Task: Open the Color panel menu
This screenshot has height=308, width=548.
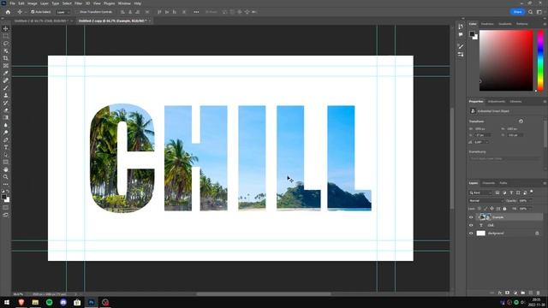Action: (545, 24)
